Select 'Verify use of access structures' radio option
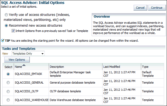The width and height of the screenshot is (167, 106). (x=7, y=15)
